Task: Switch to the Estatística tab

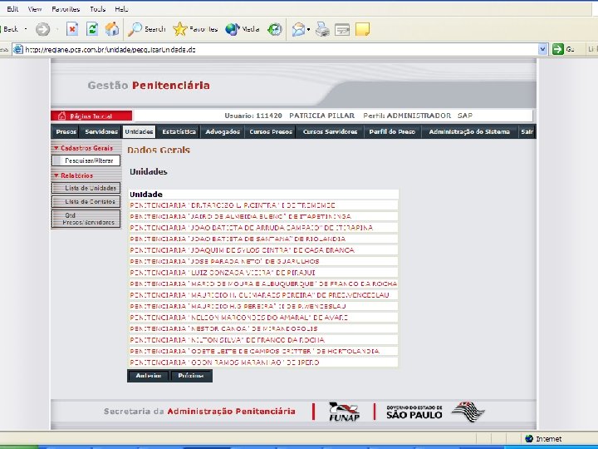Action: (179, 131)
